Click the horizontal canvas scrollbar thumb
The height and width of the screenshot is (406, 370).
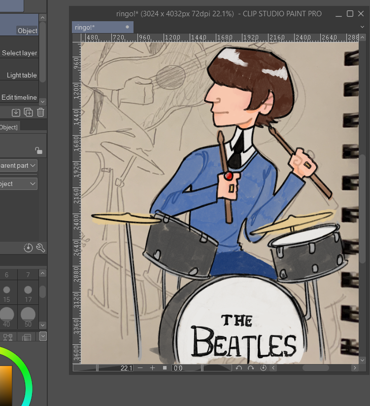(316, 368)
